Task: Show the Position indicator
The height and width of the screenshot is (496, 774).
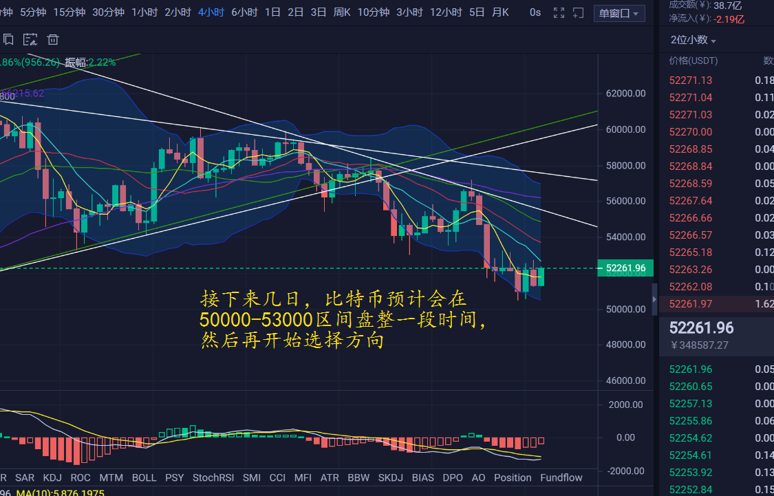Action: [x=513, y=477]
